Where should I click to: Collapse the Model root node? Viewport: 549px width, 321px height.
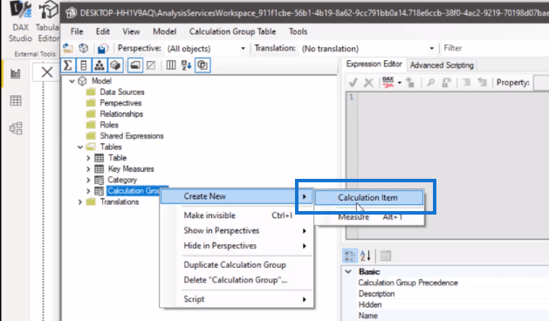[72, 81]
